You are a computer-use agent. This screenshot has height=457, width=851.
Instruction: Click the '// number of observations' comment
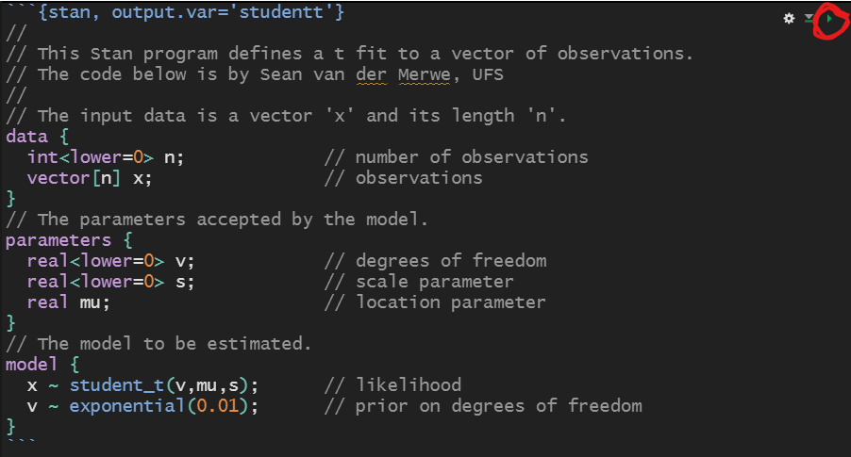pyautogui.click(x=457, y=157)
